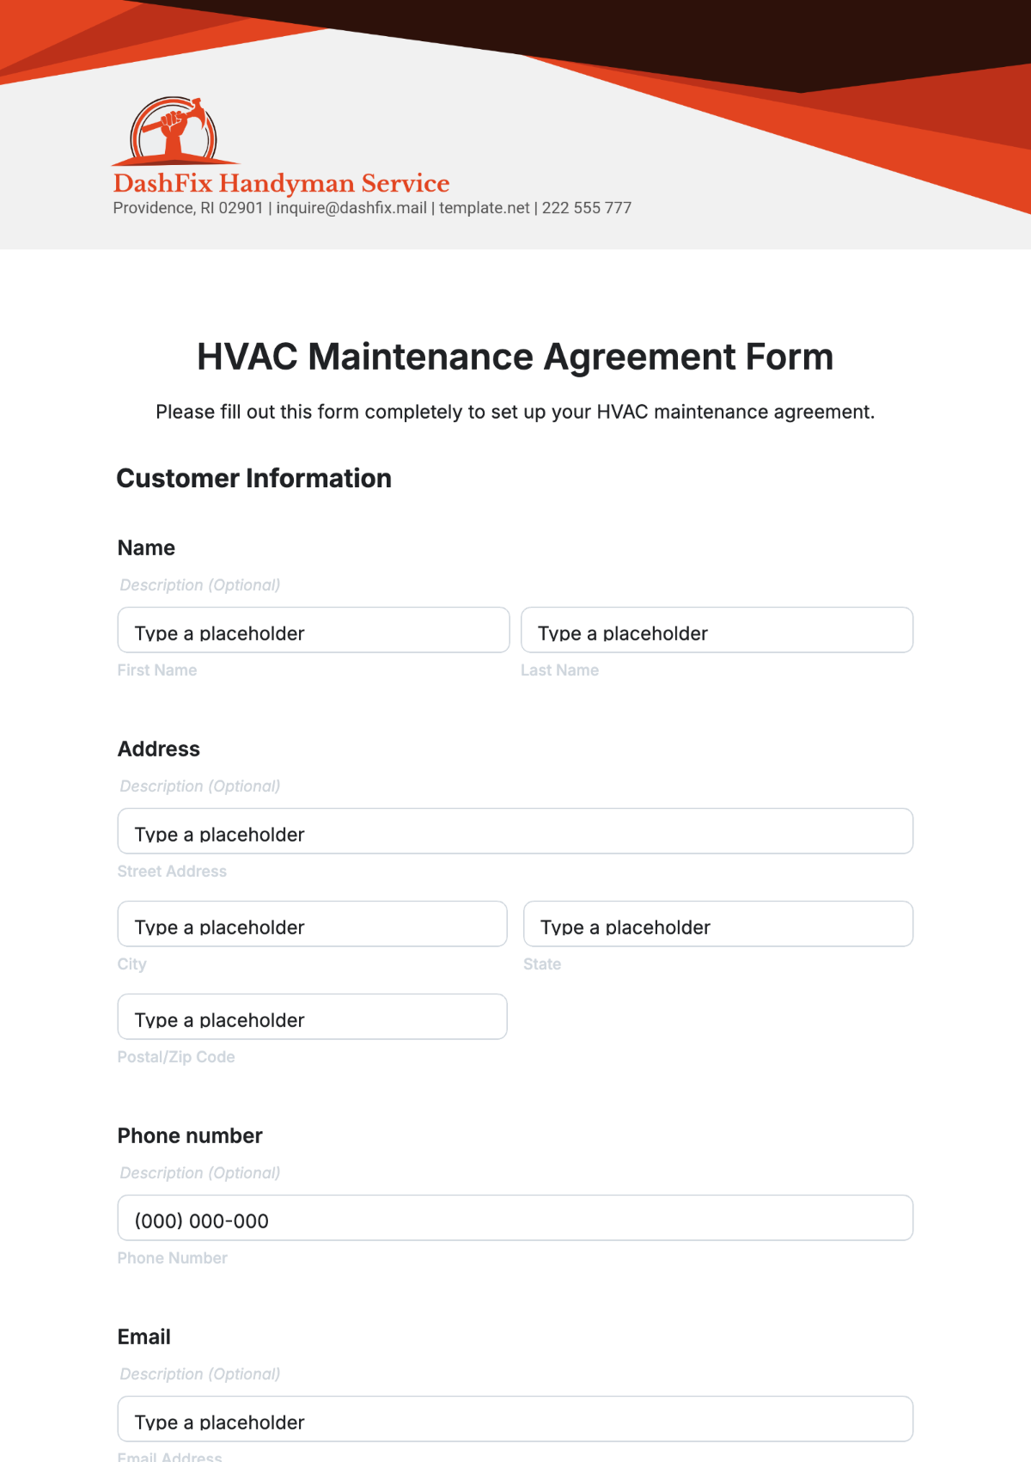Viewport: 1031px width, 1462px height.
Task: Click the Name section 'Description (Optional)' text
Action: pyautogui.click(x=200, y=585)
